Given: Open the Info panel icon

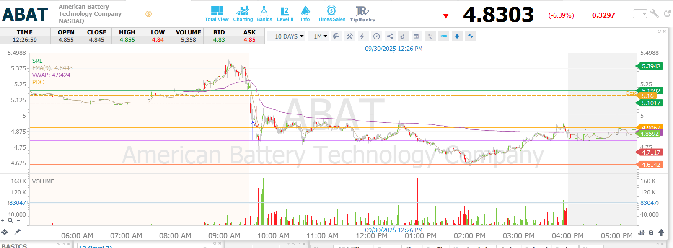Looking at the screenshot, I should click(305, 13).
